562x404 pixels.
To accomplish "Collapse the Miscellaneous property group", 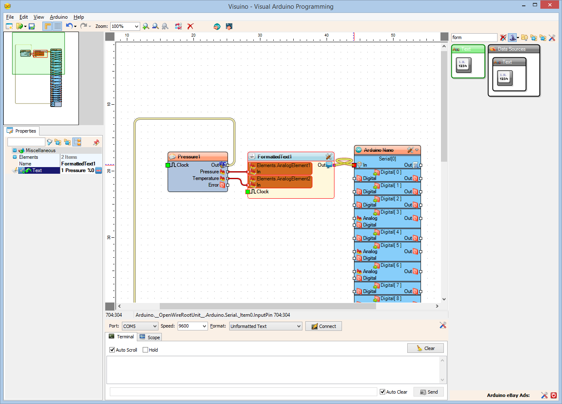I will coord(15,150).
